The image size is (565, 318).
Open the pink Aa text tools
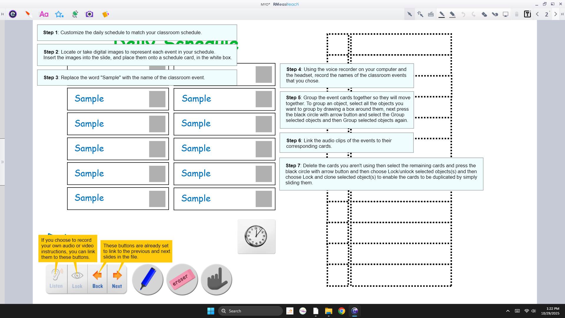coord(44,14)
